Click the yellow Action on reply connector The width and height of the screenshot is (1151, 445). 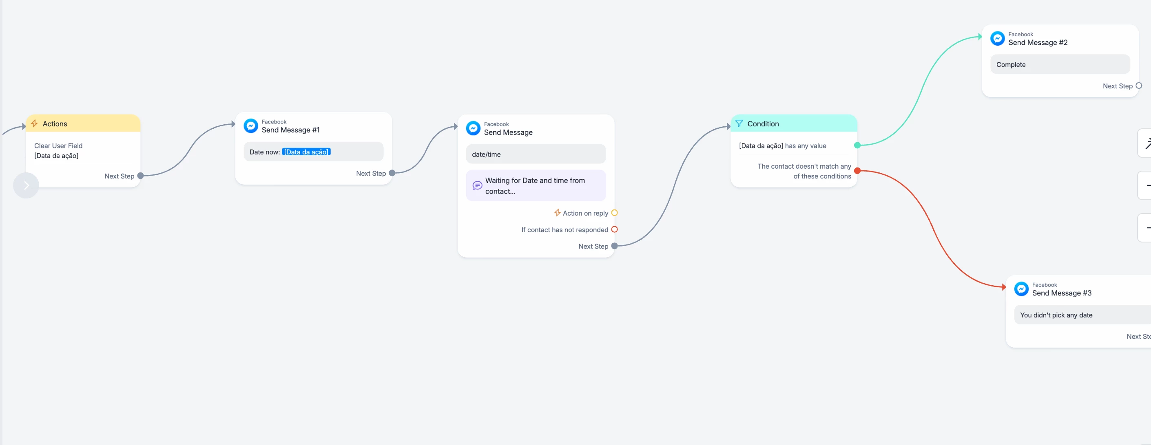[x=614, y=213]
